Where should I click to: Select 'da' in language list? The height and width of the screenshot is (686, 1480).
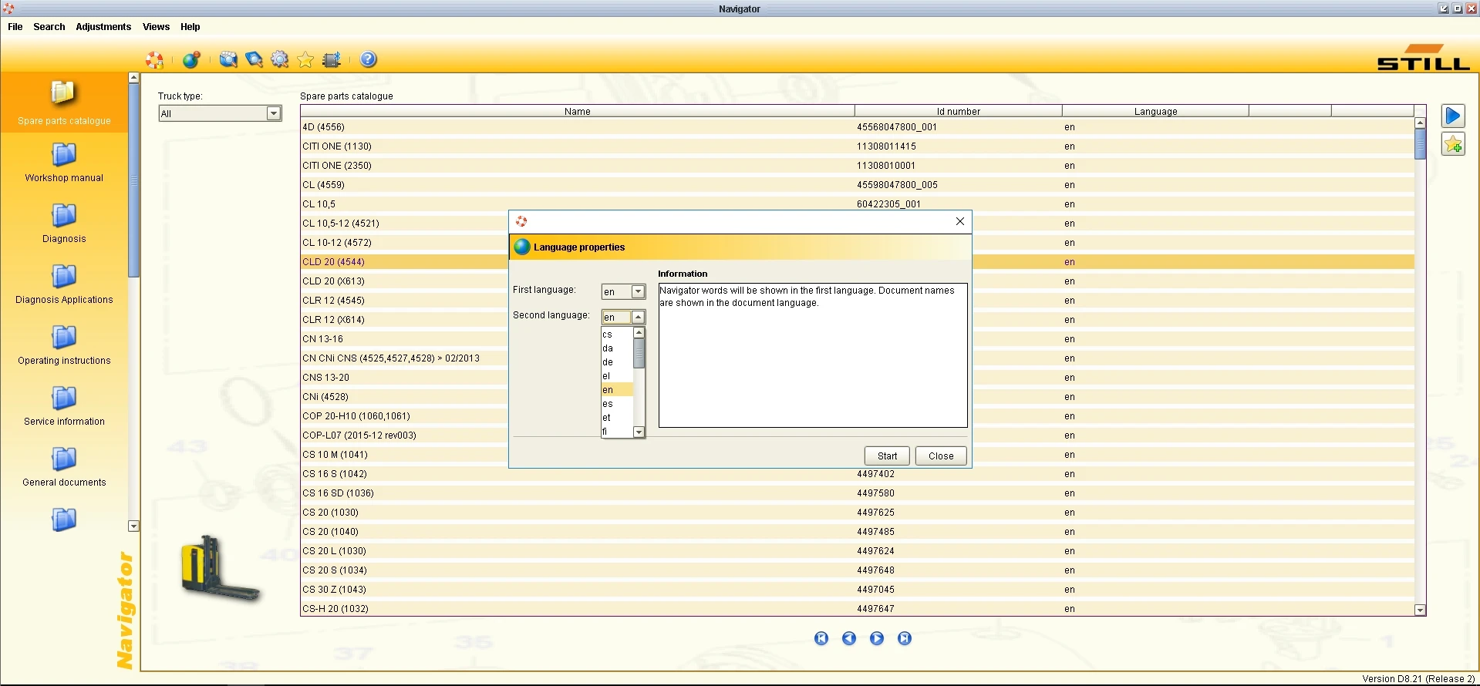pos(617,348)
